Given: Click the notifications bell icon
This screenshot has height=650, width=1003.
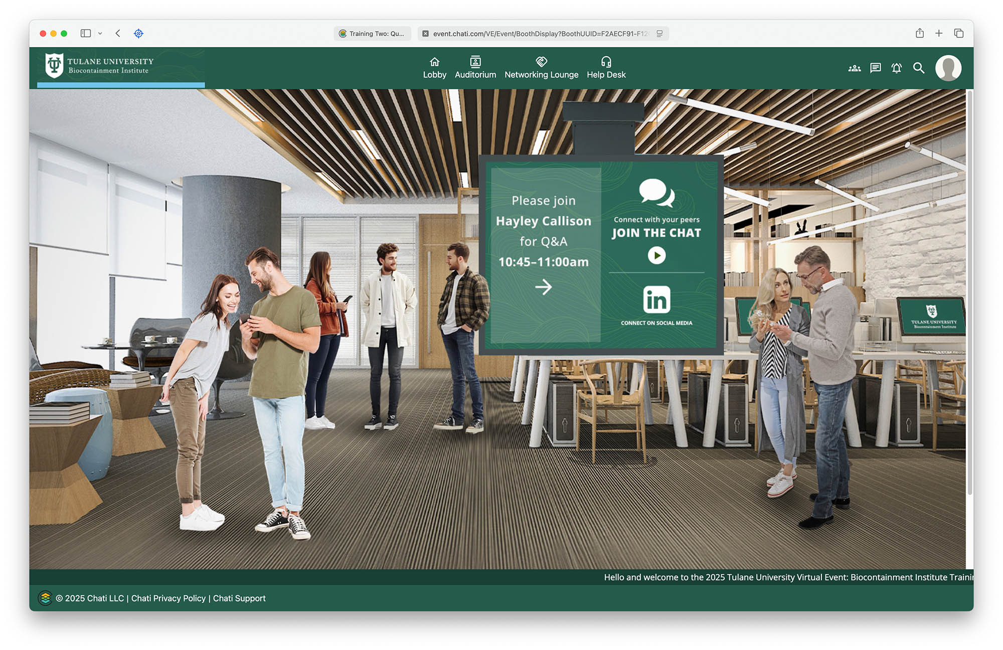Looking at the screenshot, I should click(896, 68).
